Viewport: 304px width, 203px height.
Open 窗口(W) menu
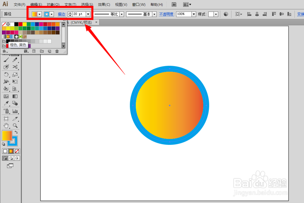[139, 5]
